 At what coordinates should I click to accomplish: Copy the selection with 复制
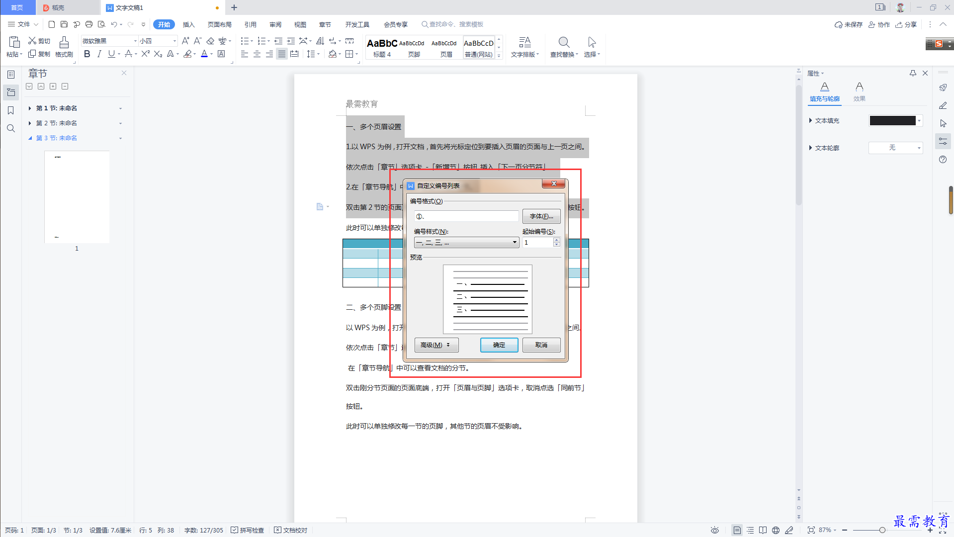(39, 54)
